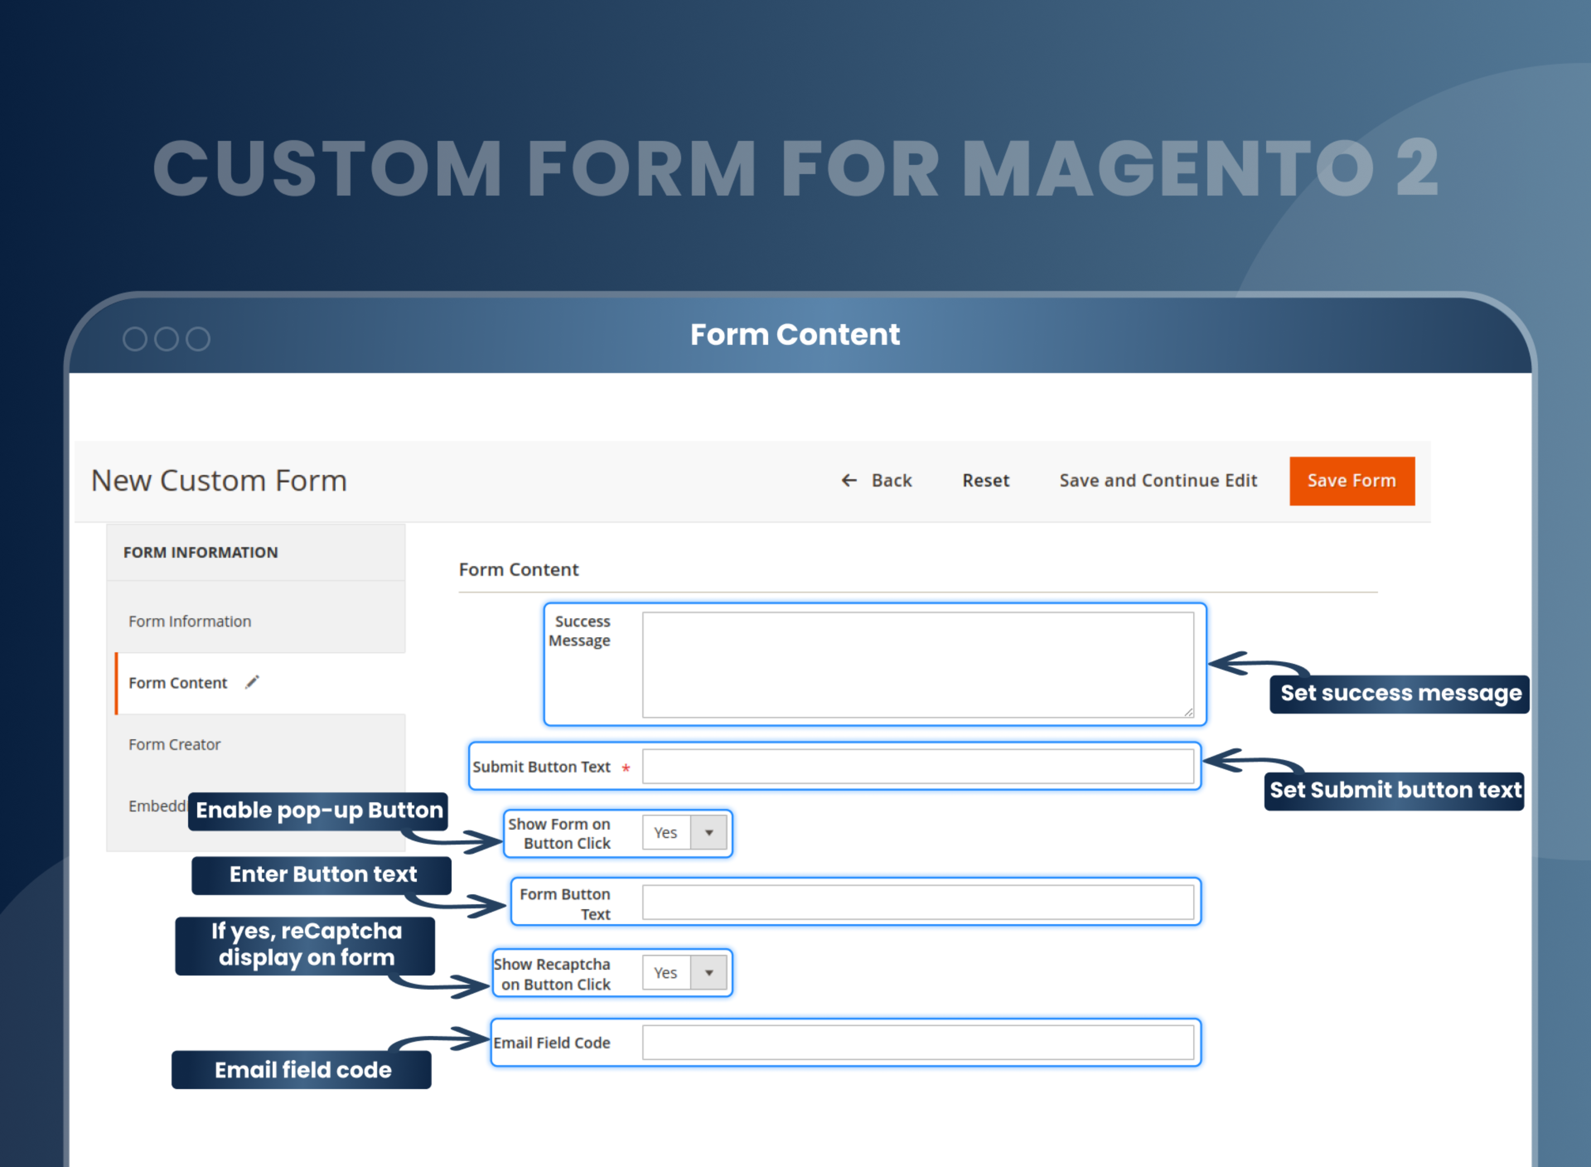Click the Success Message textarea resize handle
This screenshot has height=1167, width=1591.
point(1188,712)
